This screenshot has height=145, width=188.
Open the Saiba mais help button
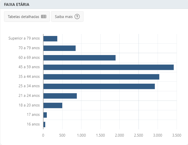[x=67, y=16]
